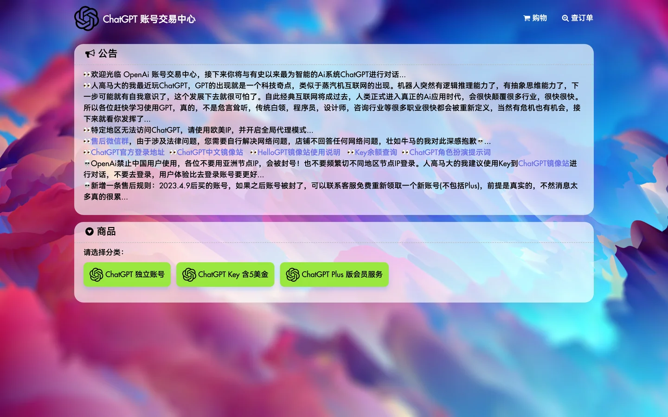This screenshot has width=668, height=417.
Task: Click the 欢迎光临 OpenAi 账号交易中心 line
Action: point(244,75)
